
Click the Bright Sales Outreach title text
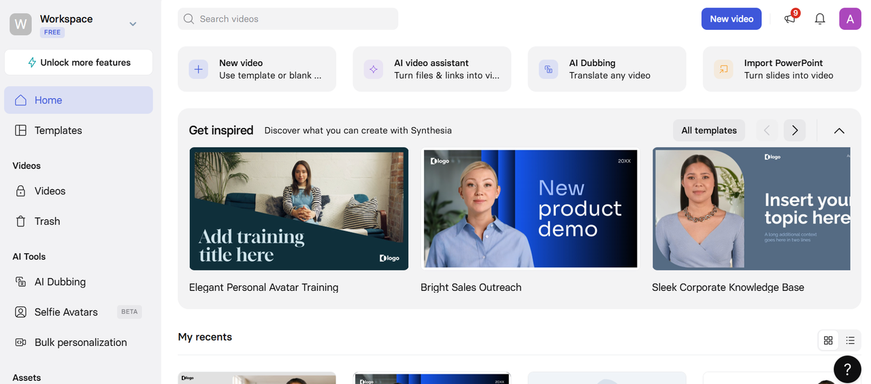471,287
